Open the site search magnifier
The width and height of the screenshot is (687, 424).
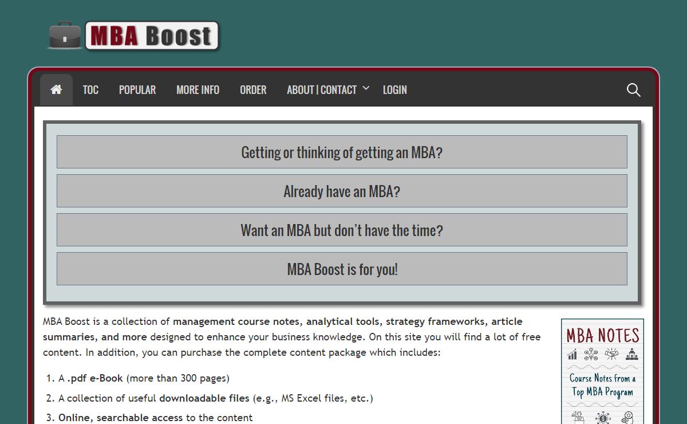click(x=633, y=90)
